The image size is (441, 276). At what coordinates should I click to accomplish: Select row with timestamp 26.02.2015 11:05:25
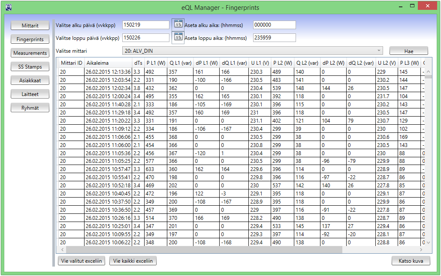point(242,161)
